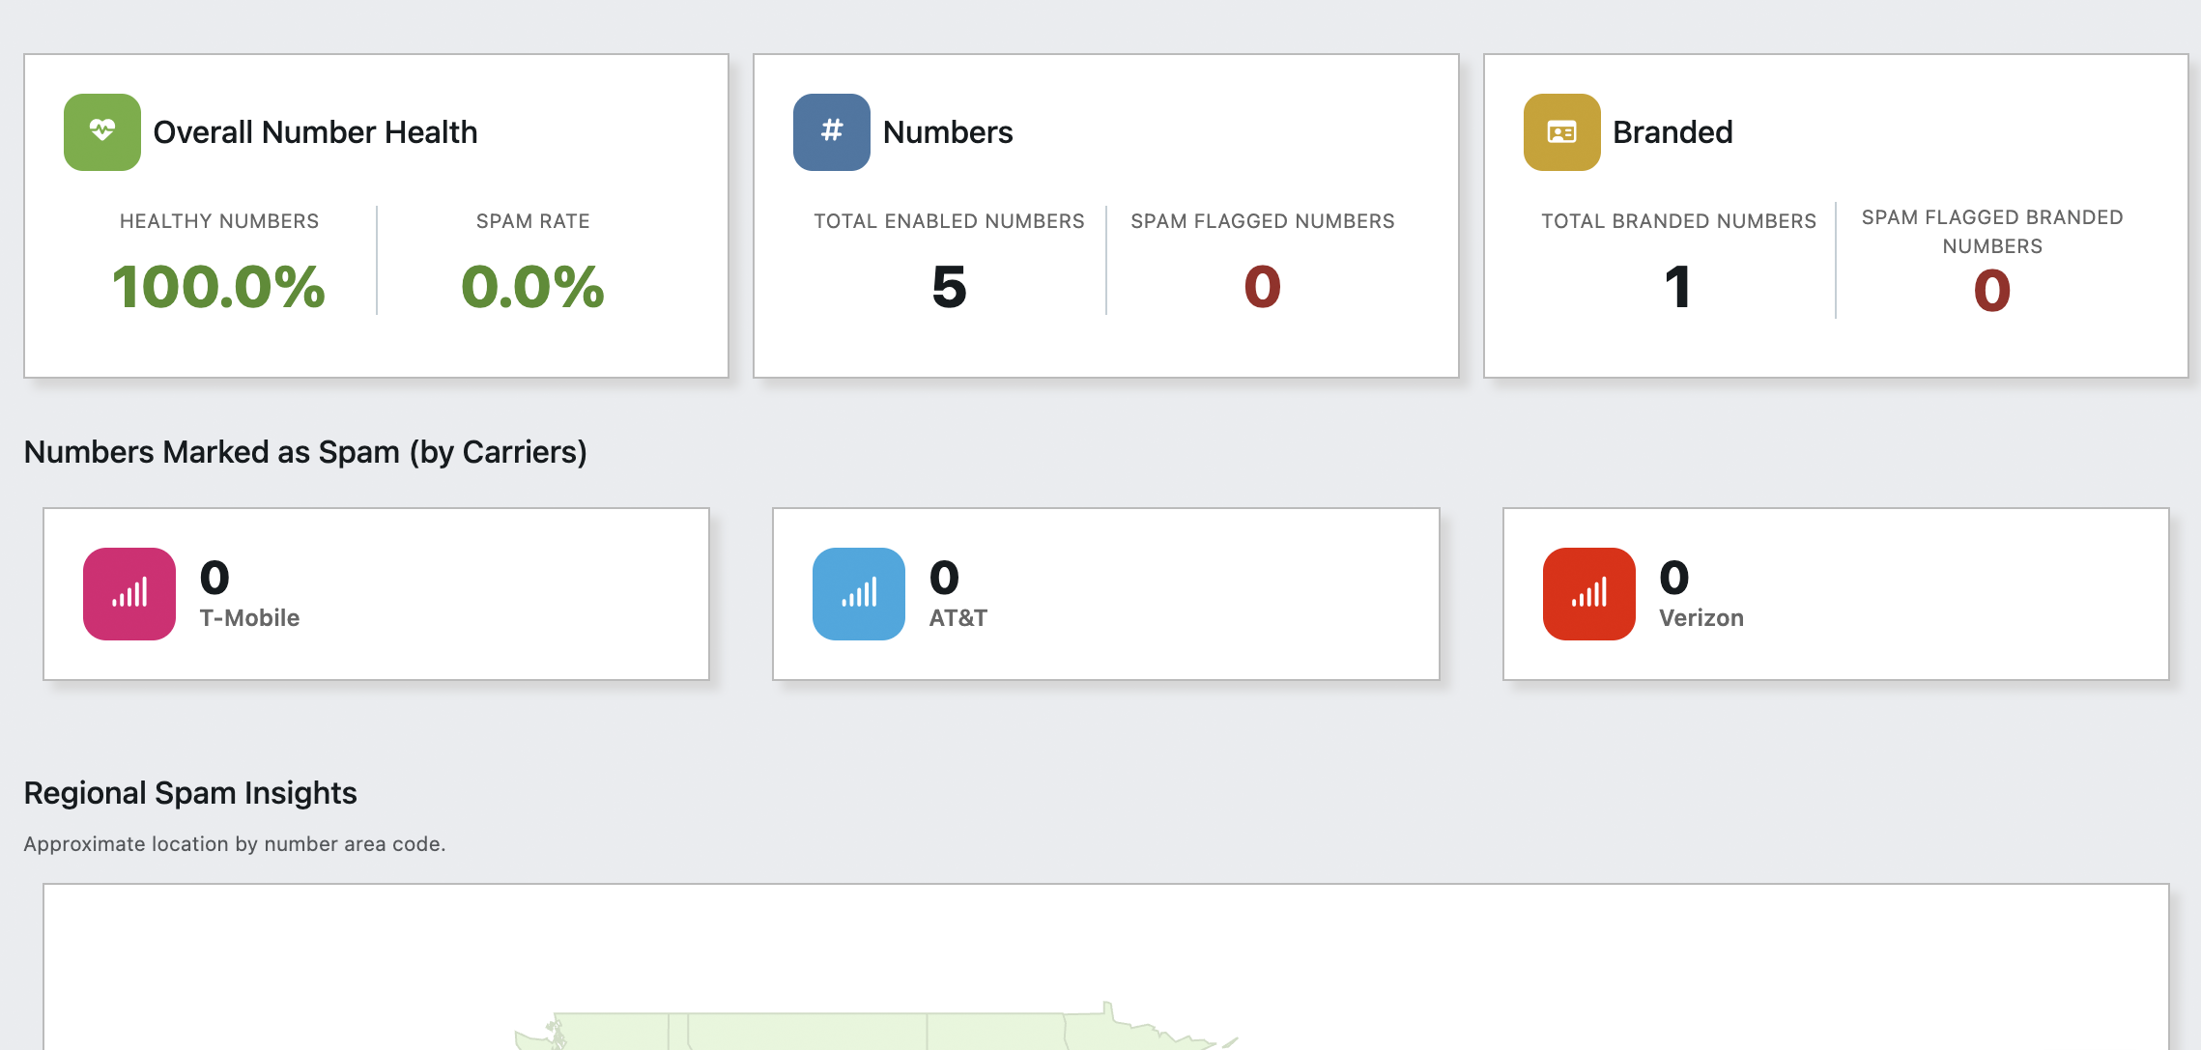Click the TOTAL ENABLED NUMBERS label
Viewport: 2201px width, 1050px height.
tap(949, 221)
